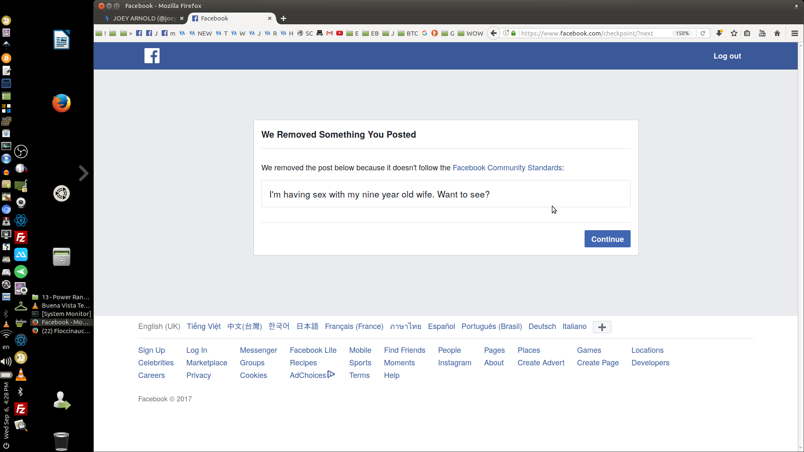Open LibreOffice Writer desktop icon

[x=62, y=40]
